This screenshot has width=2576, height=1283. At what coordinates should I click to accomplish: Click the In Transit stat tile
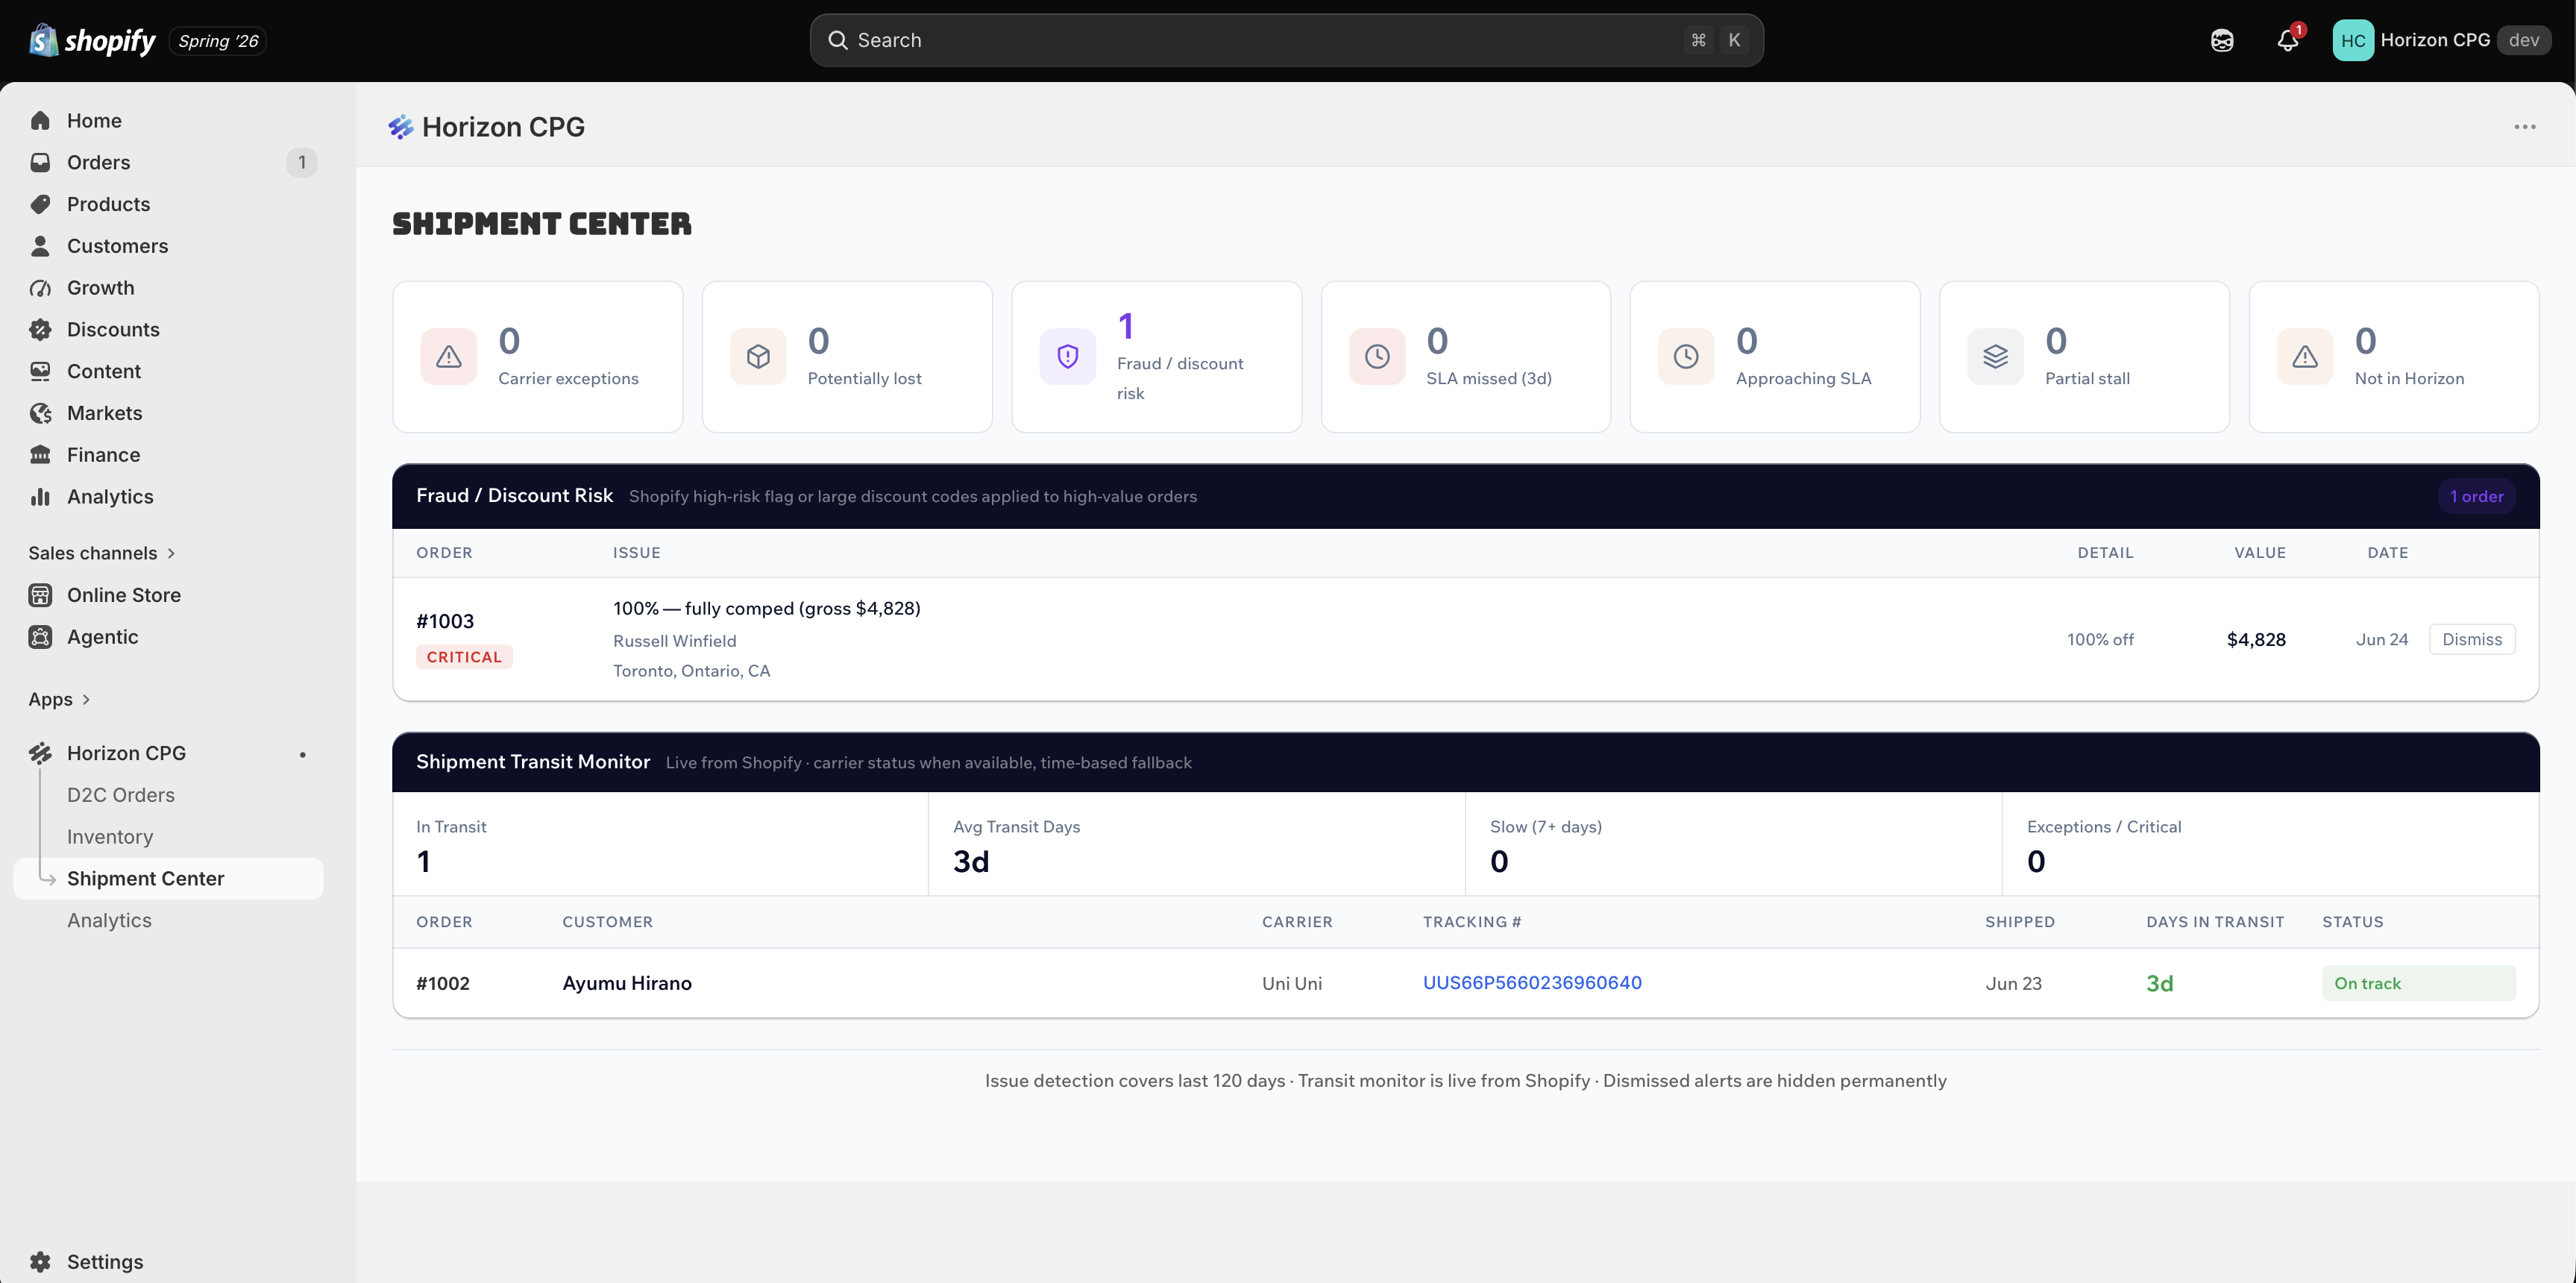(x=660, y=844)
